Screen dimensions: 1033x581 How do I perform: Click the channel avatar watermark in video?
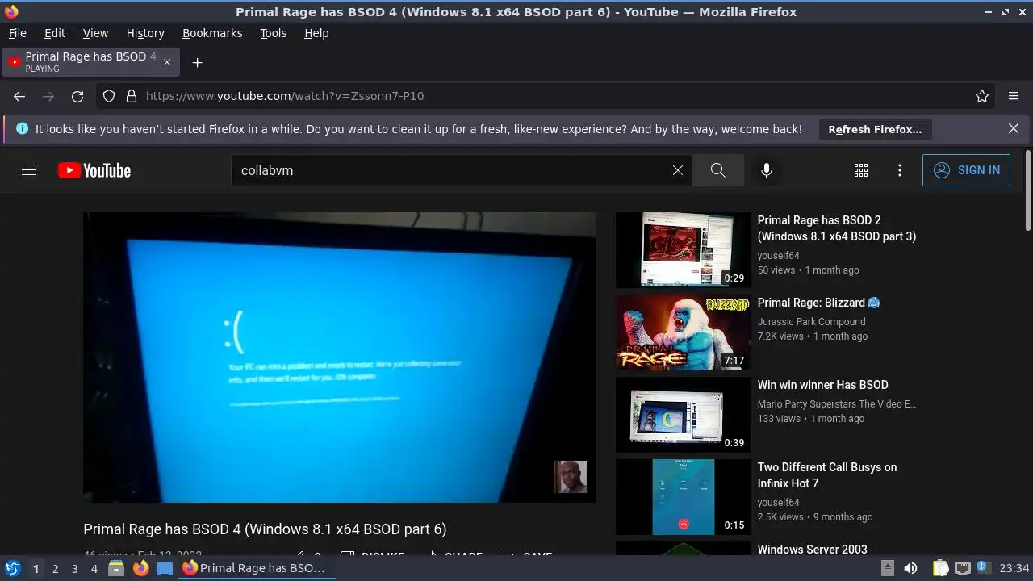click(571, 477)
